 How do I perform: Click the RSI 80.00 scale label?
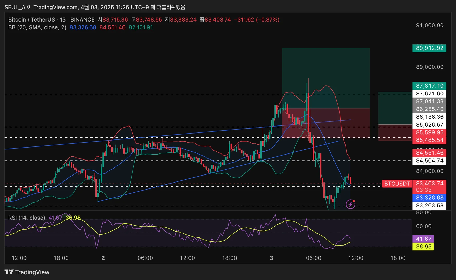[x=424, y=212]
